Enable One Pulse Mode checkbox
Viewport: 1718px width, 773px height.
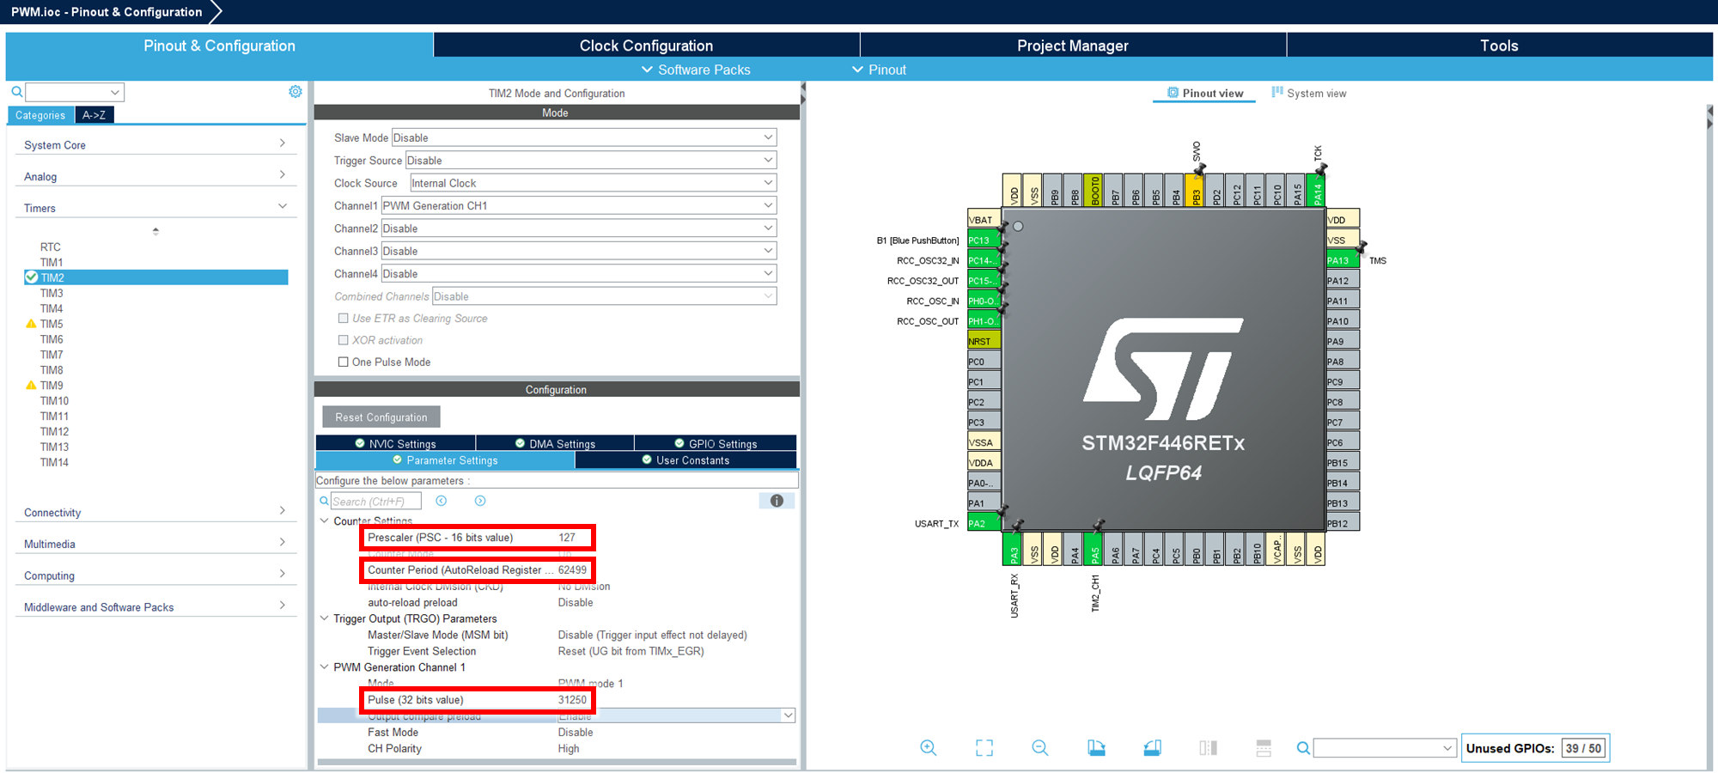[343, 362]
